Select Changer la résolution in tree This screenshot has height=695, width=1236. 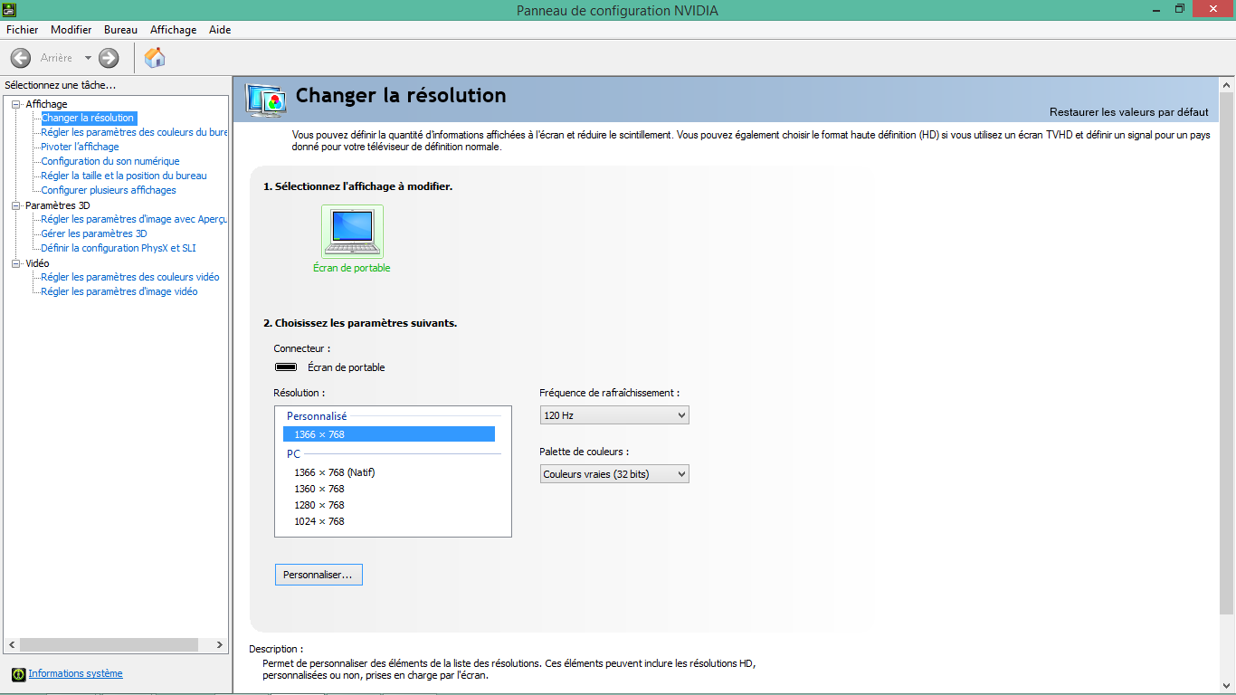click(x=88, y=118)
